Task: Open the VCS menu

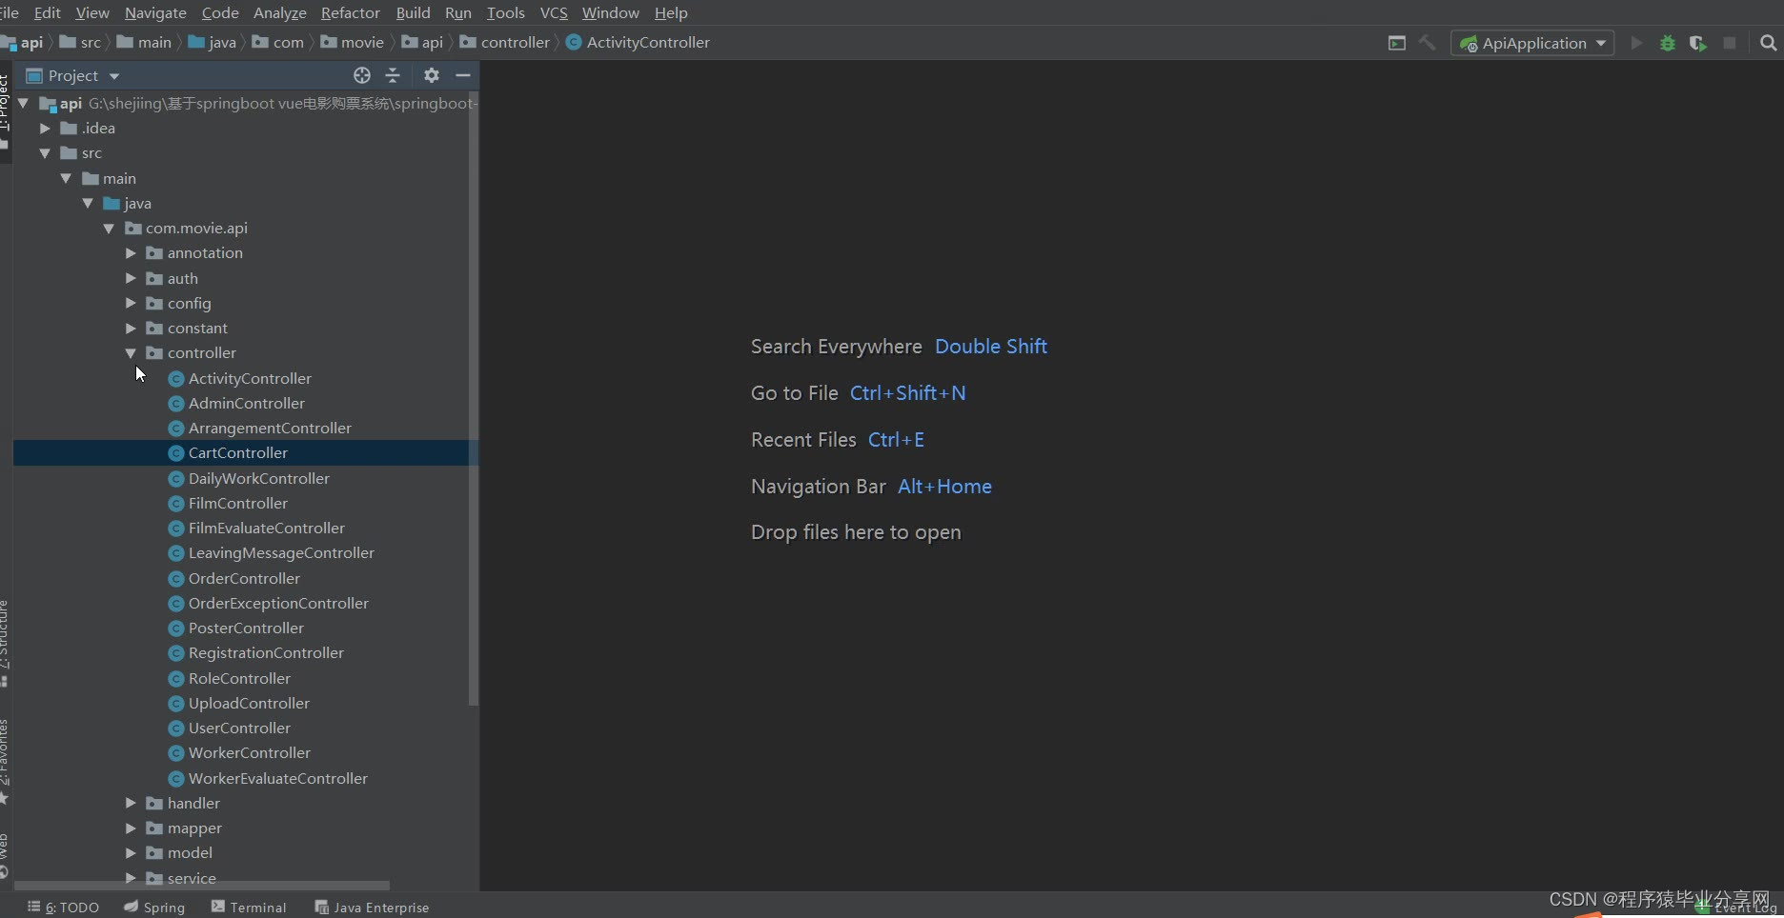Action: [554, 12]
